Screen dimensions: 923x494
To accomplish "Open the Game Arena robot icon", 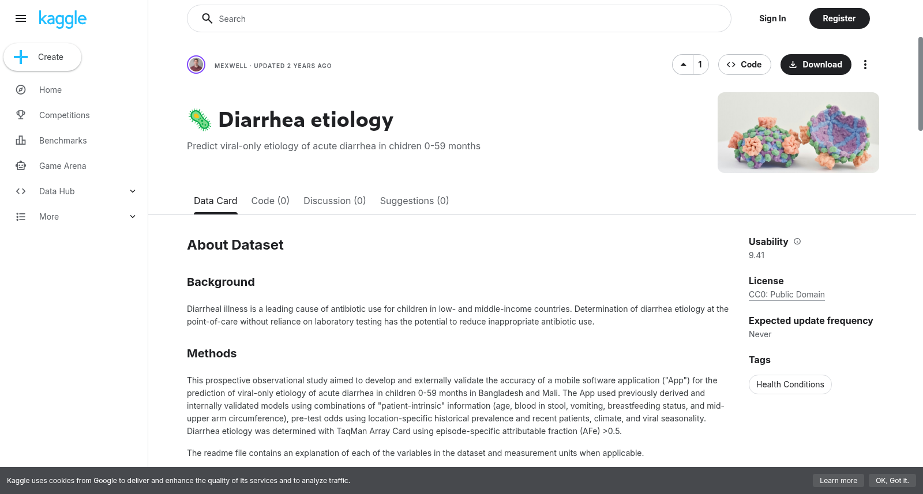I will pyautogui.click(x=21, y=166).
